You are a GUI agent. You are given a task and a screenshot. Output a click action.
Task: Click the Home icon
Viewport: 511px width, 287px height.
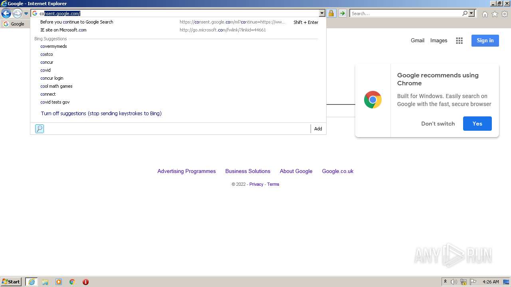tap(485, 14)
